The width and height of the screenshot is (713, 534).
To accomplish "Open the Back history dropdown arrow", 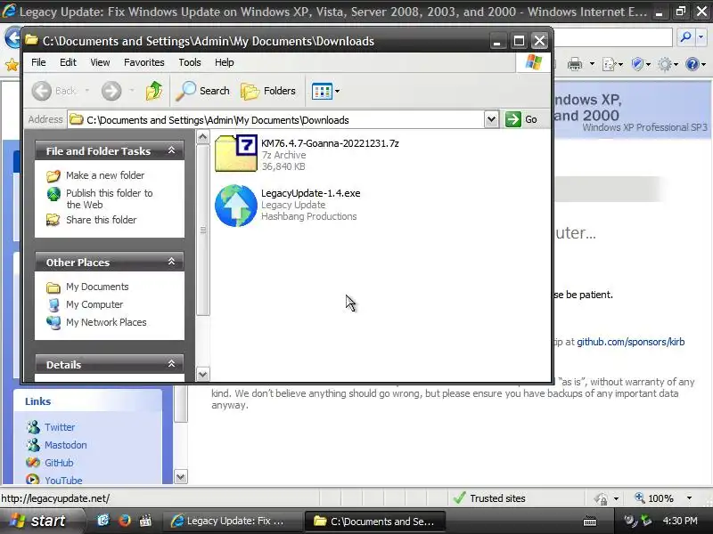I will point(86,91).
